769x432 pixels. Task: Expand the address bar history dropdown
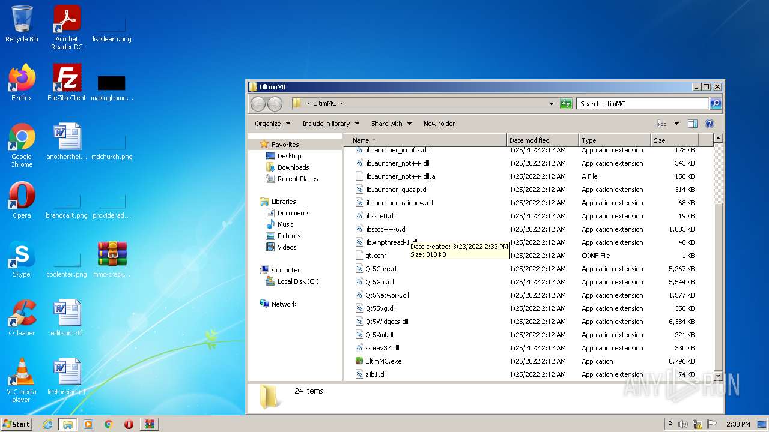(x=551, y=104)
